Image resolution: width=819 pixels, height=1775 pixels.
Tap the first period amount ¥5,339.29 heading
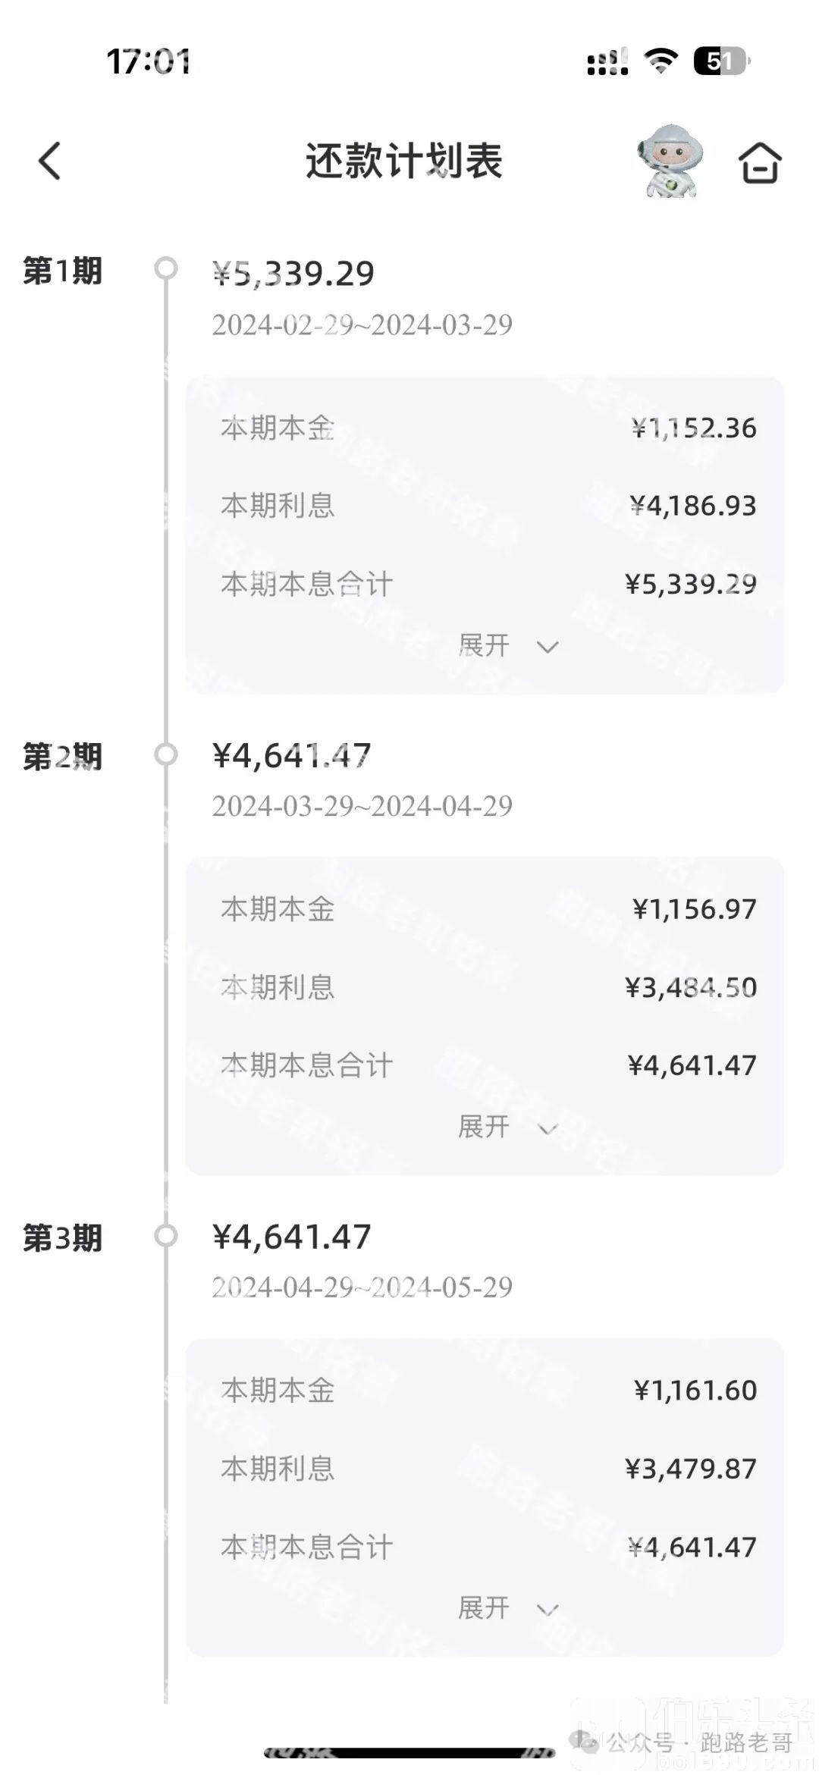pyautogui.click(x=293, y=274)
